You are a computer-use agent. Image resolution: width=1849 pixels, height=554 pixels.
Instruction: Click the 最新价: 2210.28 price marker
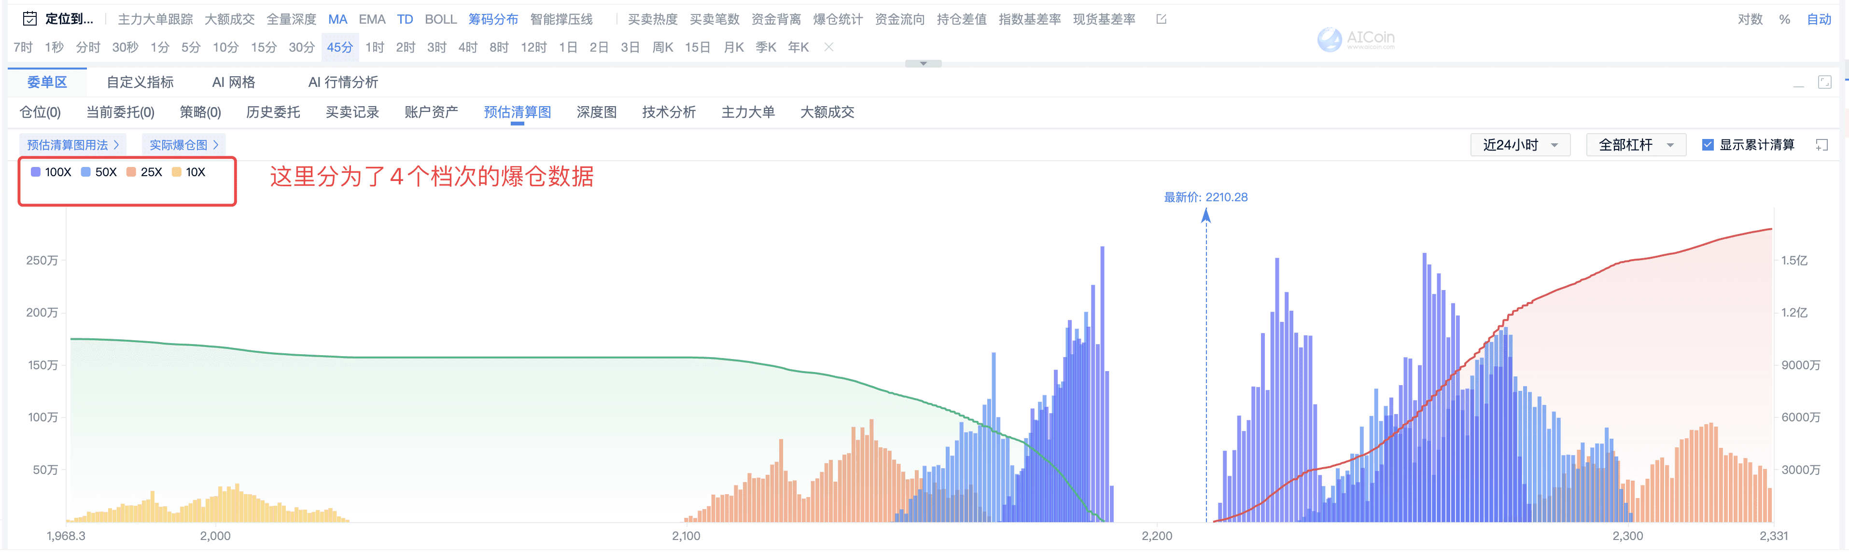tap(1206, 197)
